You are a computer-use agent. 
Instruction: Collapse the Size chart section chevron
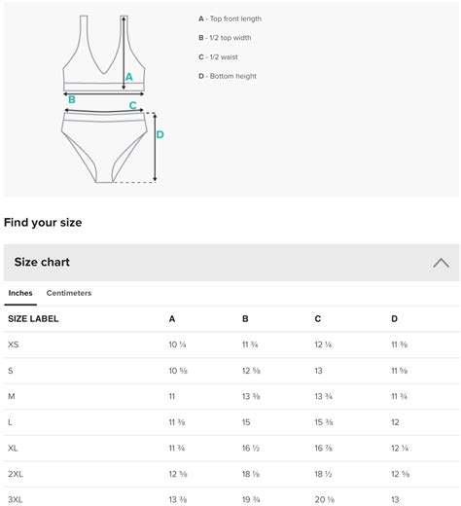coord(441,263)
